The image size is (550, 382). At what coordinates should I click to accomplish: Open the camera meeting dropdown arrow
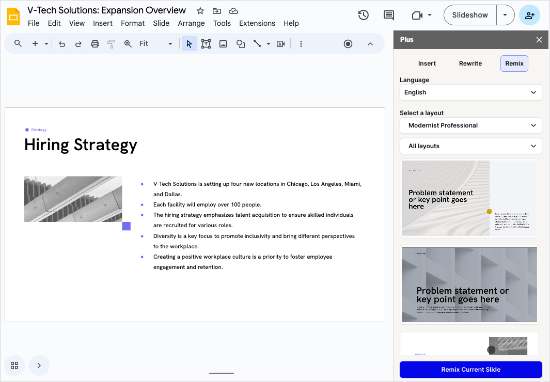click(430, 15)
